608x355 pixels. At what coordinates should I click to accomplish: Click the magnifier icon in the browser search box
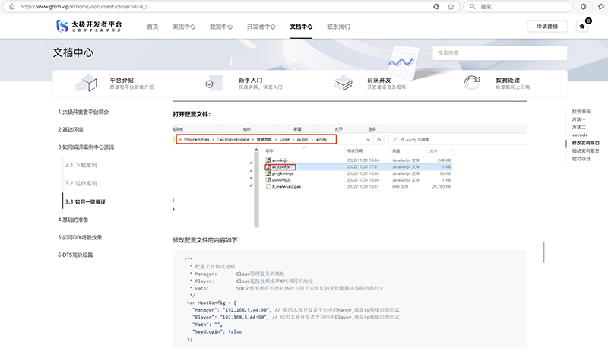coord(472,7)
